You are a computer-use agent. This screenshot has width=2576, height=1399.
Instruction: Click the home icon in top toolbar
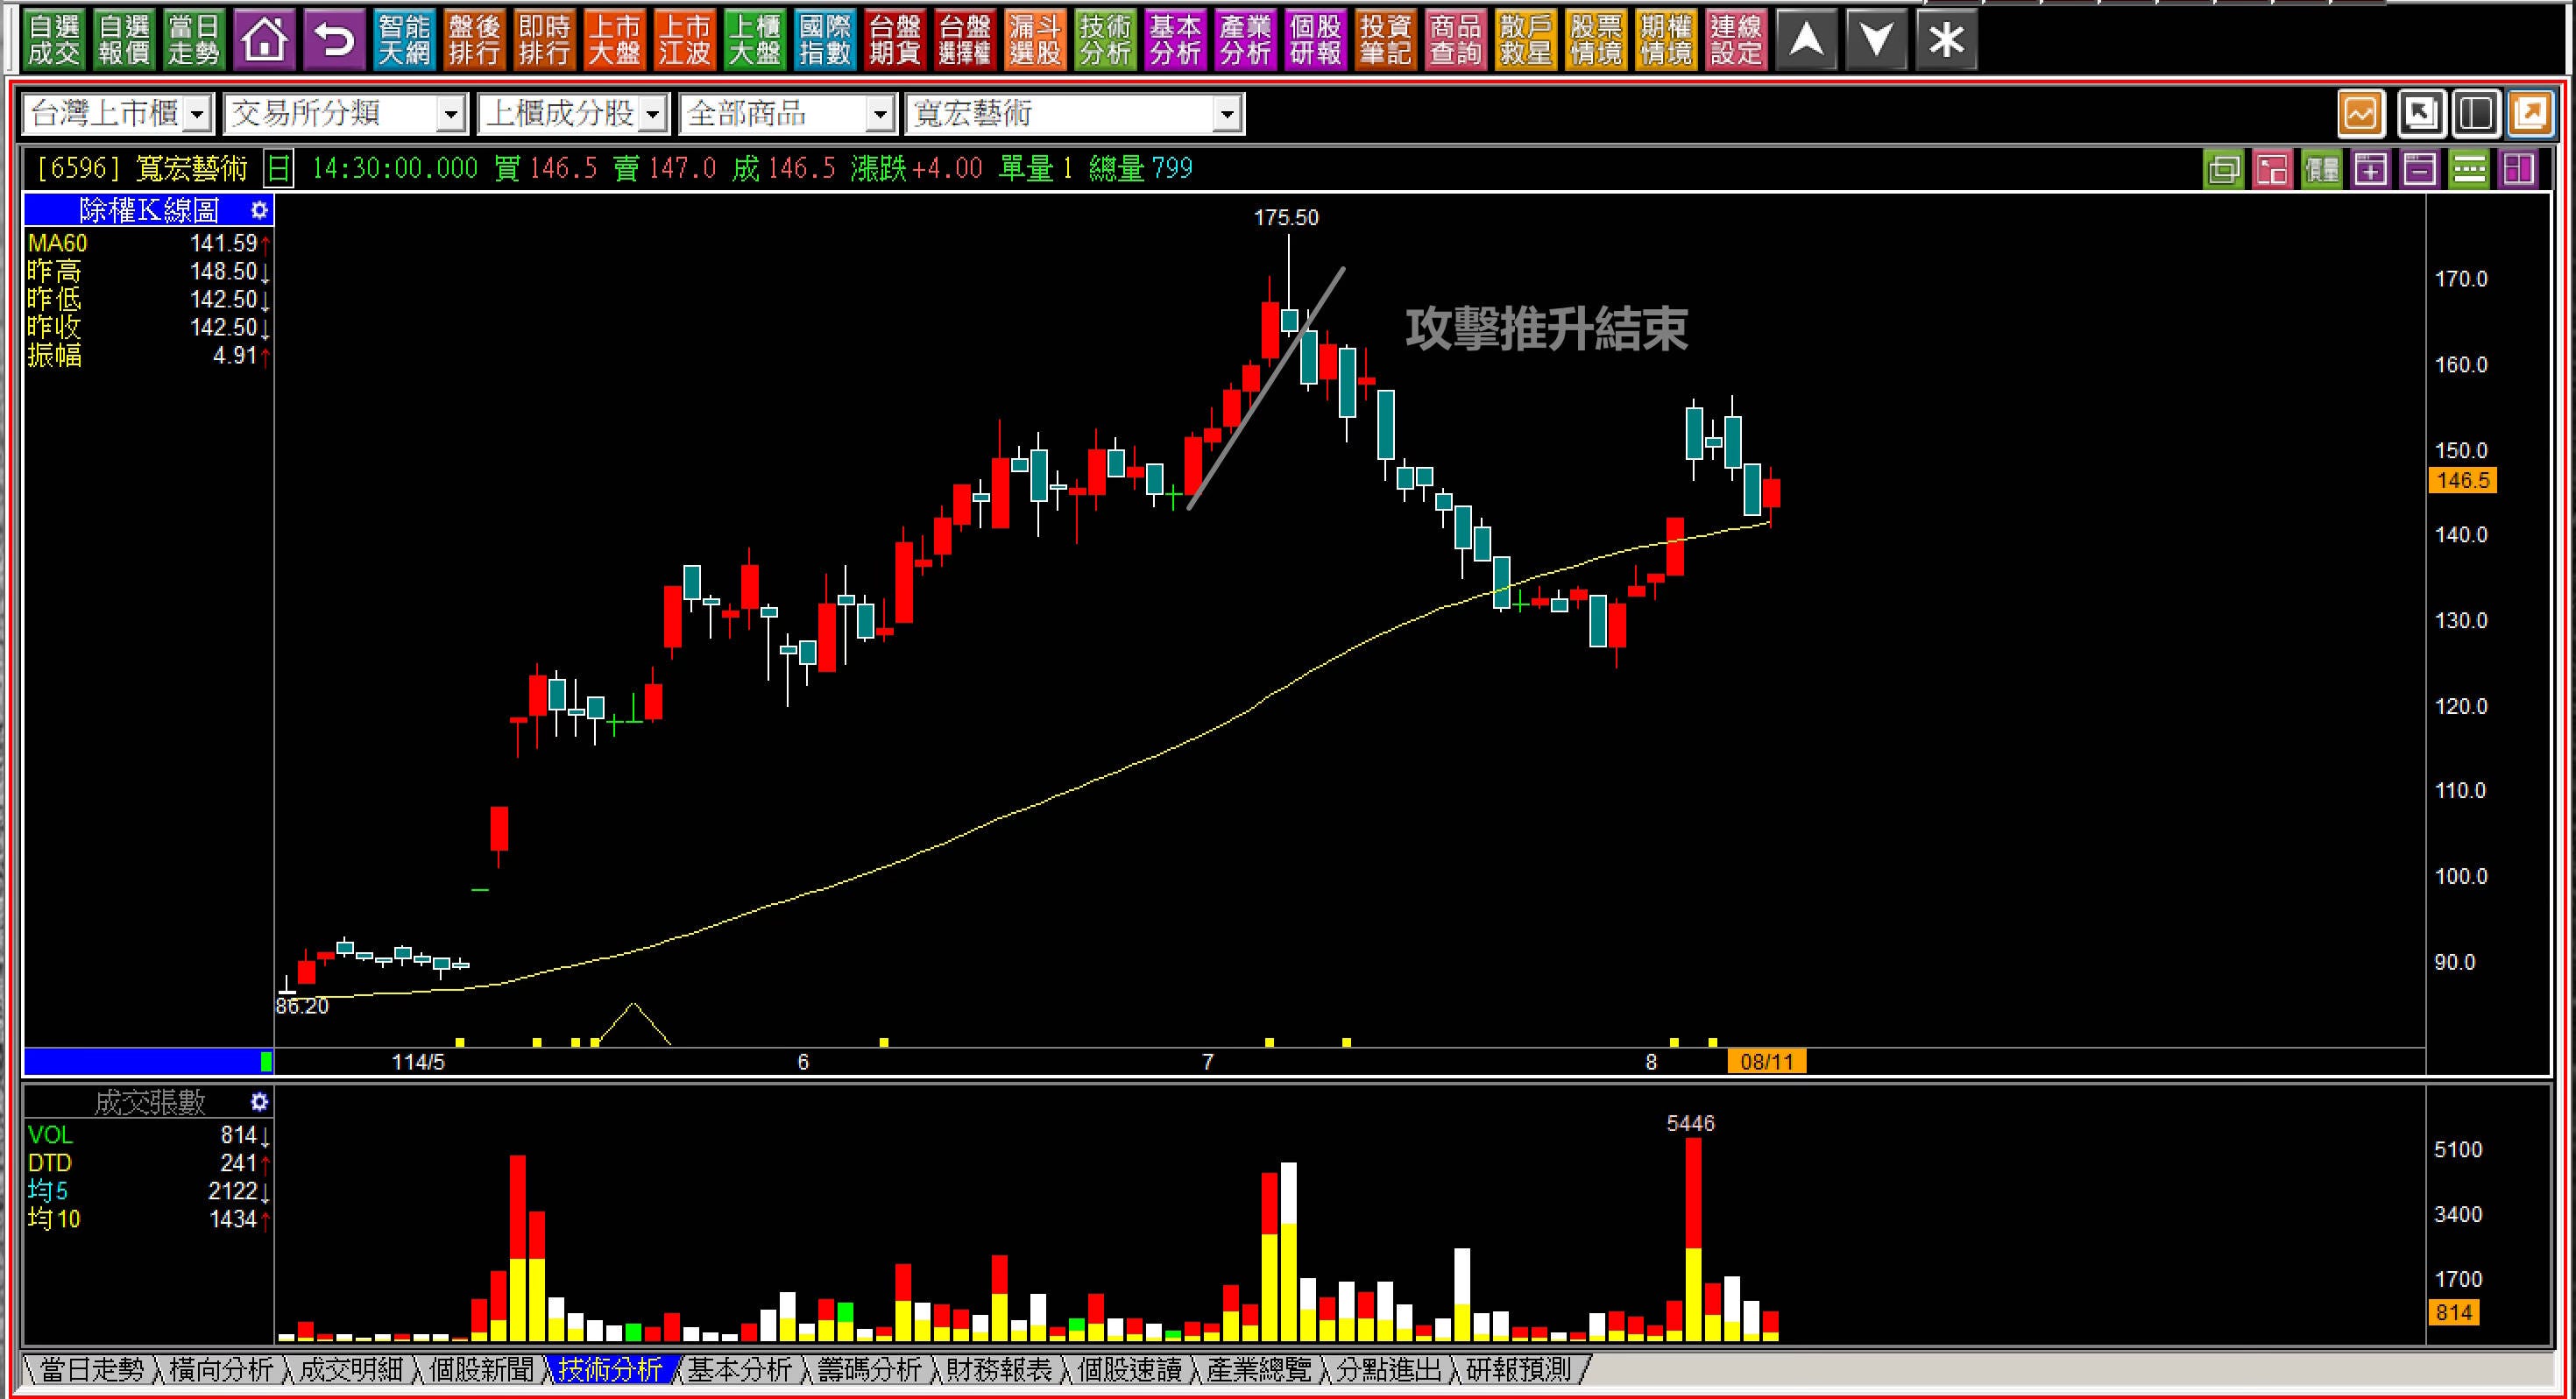click(264, 40)
